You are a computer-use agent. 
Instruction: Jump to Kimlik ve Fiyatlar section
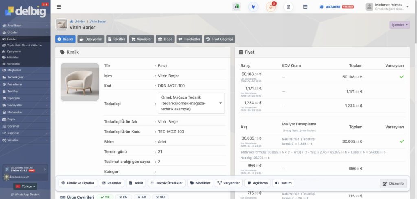[x=78, y=183]
